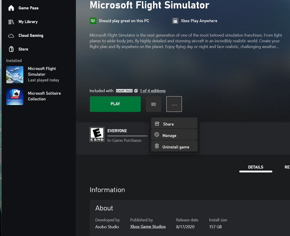Open the 1 of 4 editions link
Viewport: 290px width, 236px height.
(x=153, y=91)
